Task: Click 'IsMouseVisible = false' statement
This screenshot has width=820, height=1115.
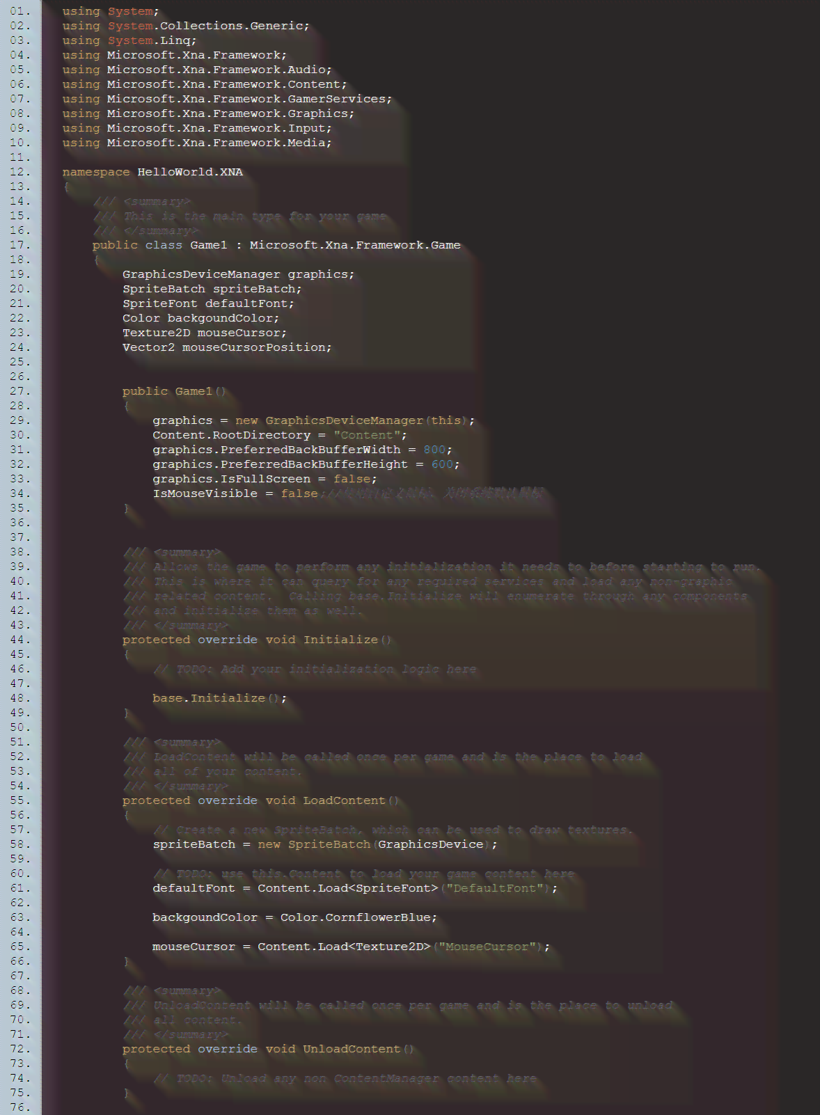Action: [235, 493]
